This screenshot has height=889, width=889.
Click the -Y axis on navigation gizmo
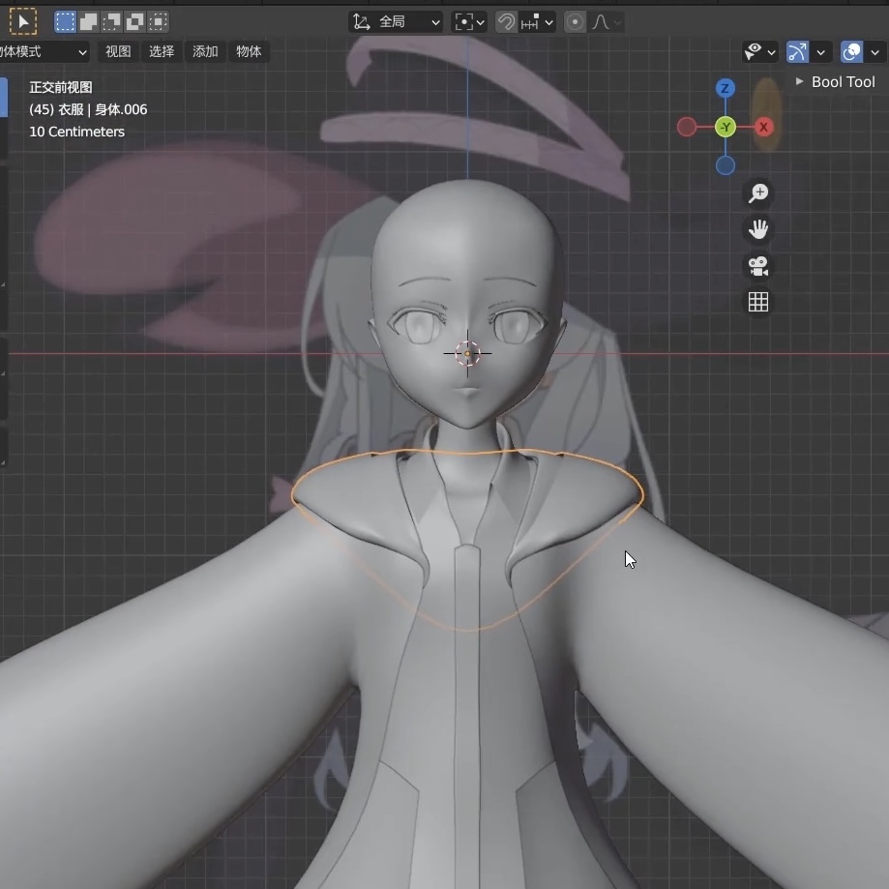[x=726, y=127]
